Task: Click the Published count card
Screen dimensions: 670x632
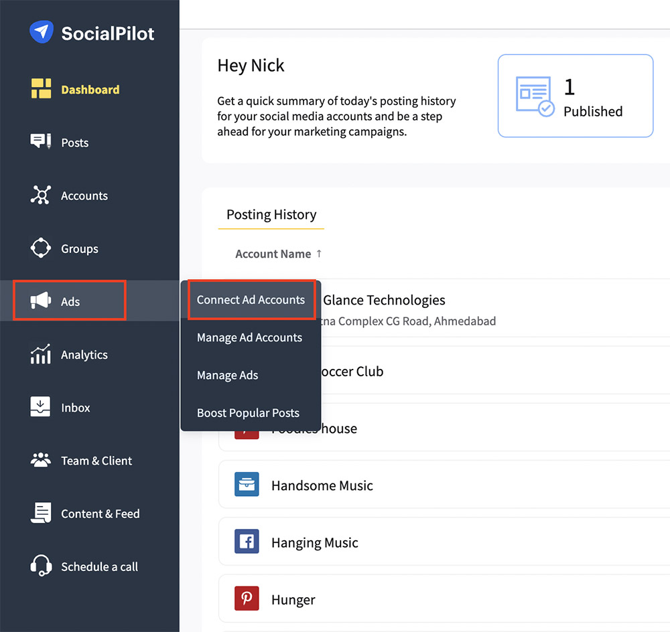Action: pyautogui.click(x=575, y=96)
